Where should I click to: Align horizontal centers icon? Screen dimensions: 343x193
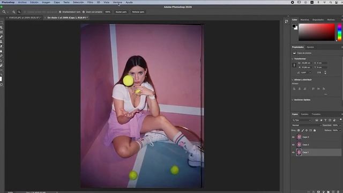tap(300, 88)
